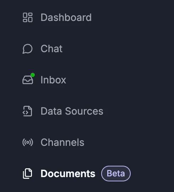174x192 pixels.
Task: Click the Chat speech bubble icon
Action: click(28, 49)
